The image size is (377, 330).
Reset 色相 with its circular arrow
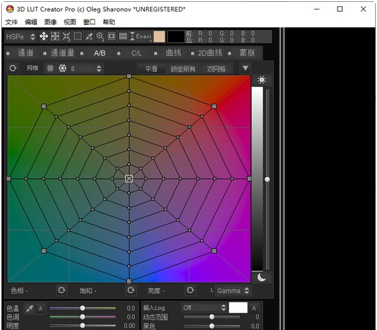pos(62,290)
